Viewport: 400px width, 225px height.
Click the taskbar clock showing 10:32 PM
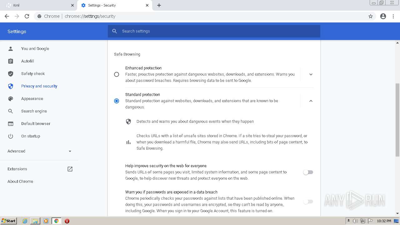(384, 221)
